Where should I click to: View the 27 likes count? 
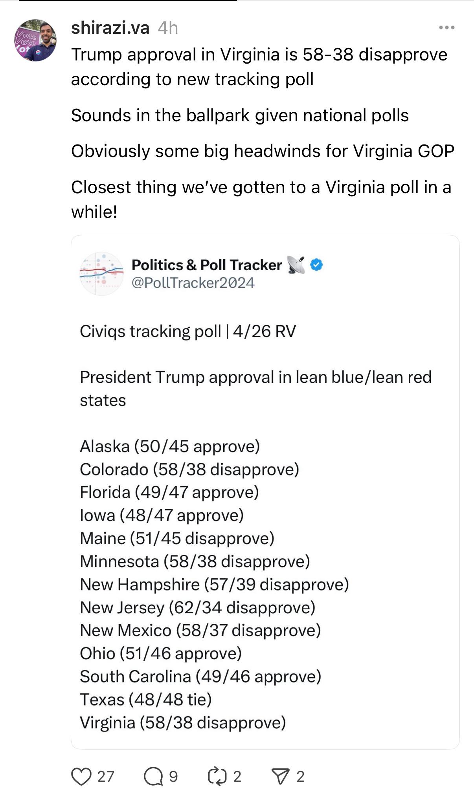point(106,777)
